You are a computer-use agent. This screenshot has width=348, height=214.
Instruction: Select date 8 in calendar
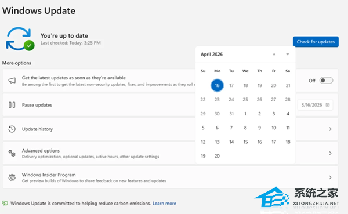[245, 128]
